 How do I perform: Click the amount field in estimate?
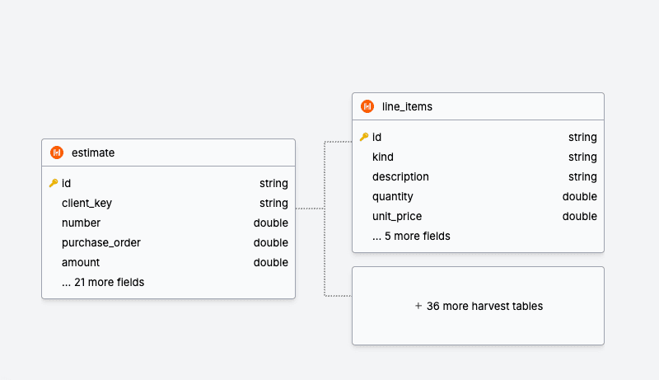point(81,263)
